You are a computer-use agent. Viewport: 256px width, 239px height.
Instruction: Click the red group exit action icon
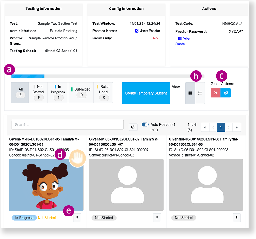click(216, 93)
